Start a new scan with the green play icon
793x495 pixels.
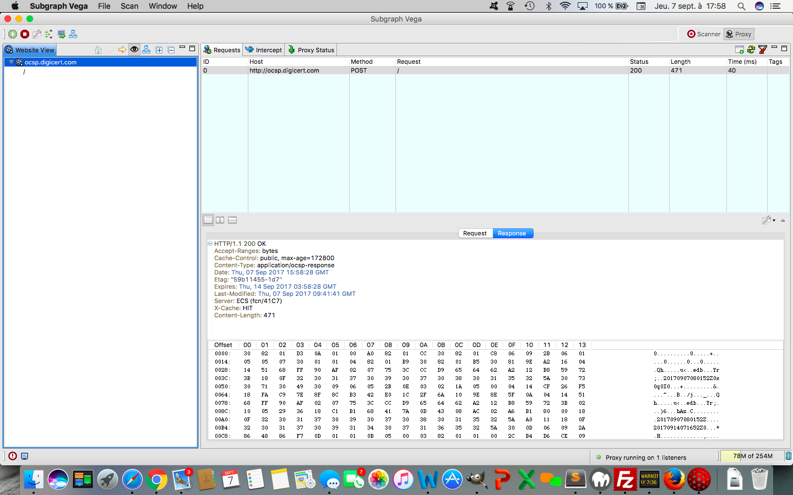pyautogui.click(x=13, y=34)
